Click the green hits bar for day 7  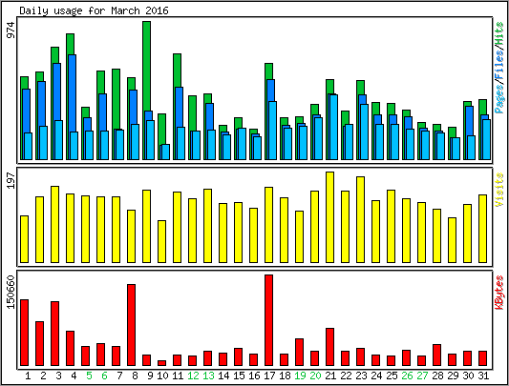click(x=116, y=99)
